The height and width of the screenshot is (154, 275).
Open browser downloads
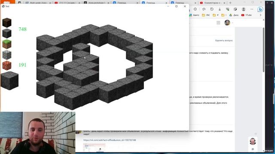pyautogui.click(x=220, y=9)
